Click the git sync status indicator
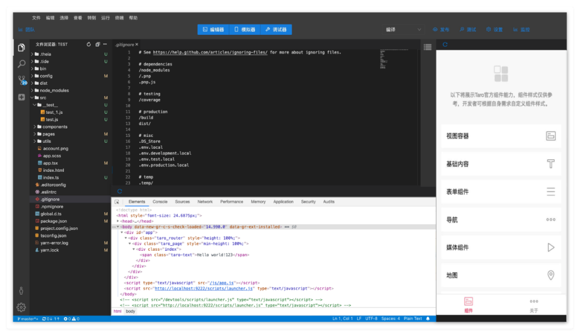 click(x=50, y=319)
